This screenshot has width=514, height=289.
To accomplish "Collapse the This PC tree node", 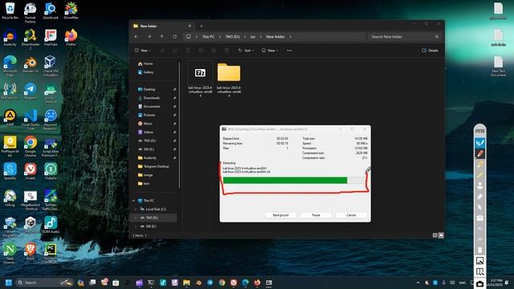I will (133, 201).
